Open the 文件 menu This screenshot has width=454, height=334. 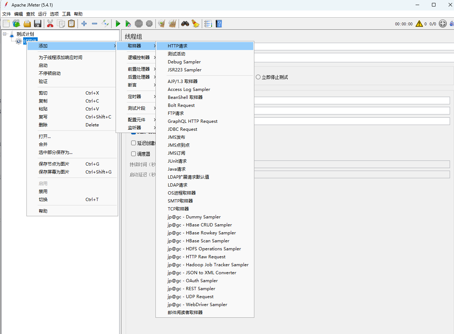click(7, 14)
